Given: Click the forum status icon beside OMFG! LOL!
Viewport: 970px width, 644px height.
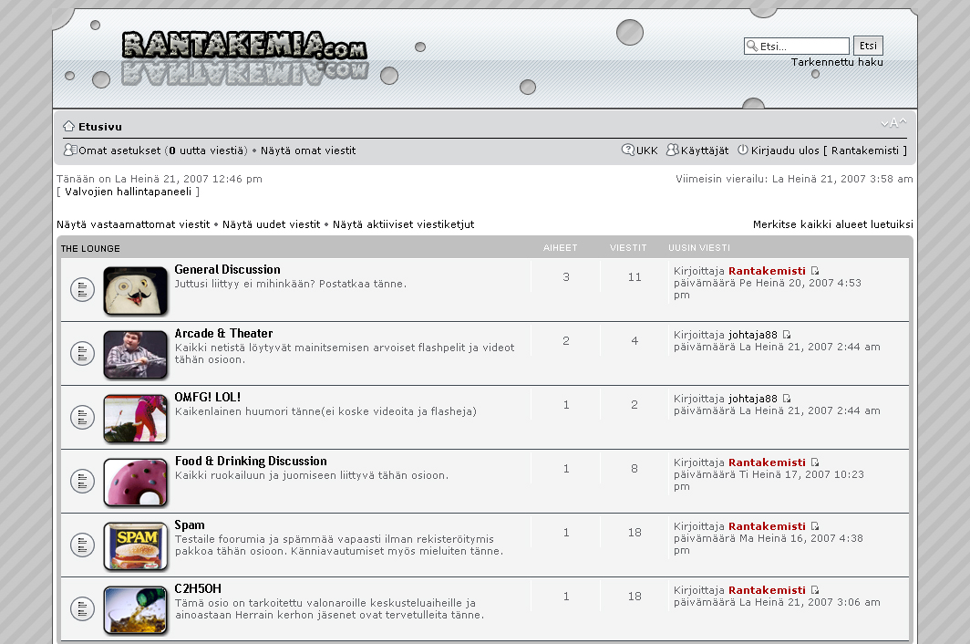Looking at the screenshot, I should click(x=82, y=418).
